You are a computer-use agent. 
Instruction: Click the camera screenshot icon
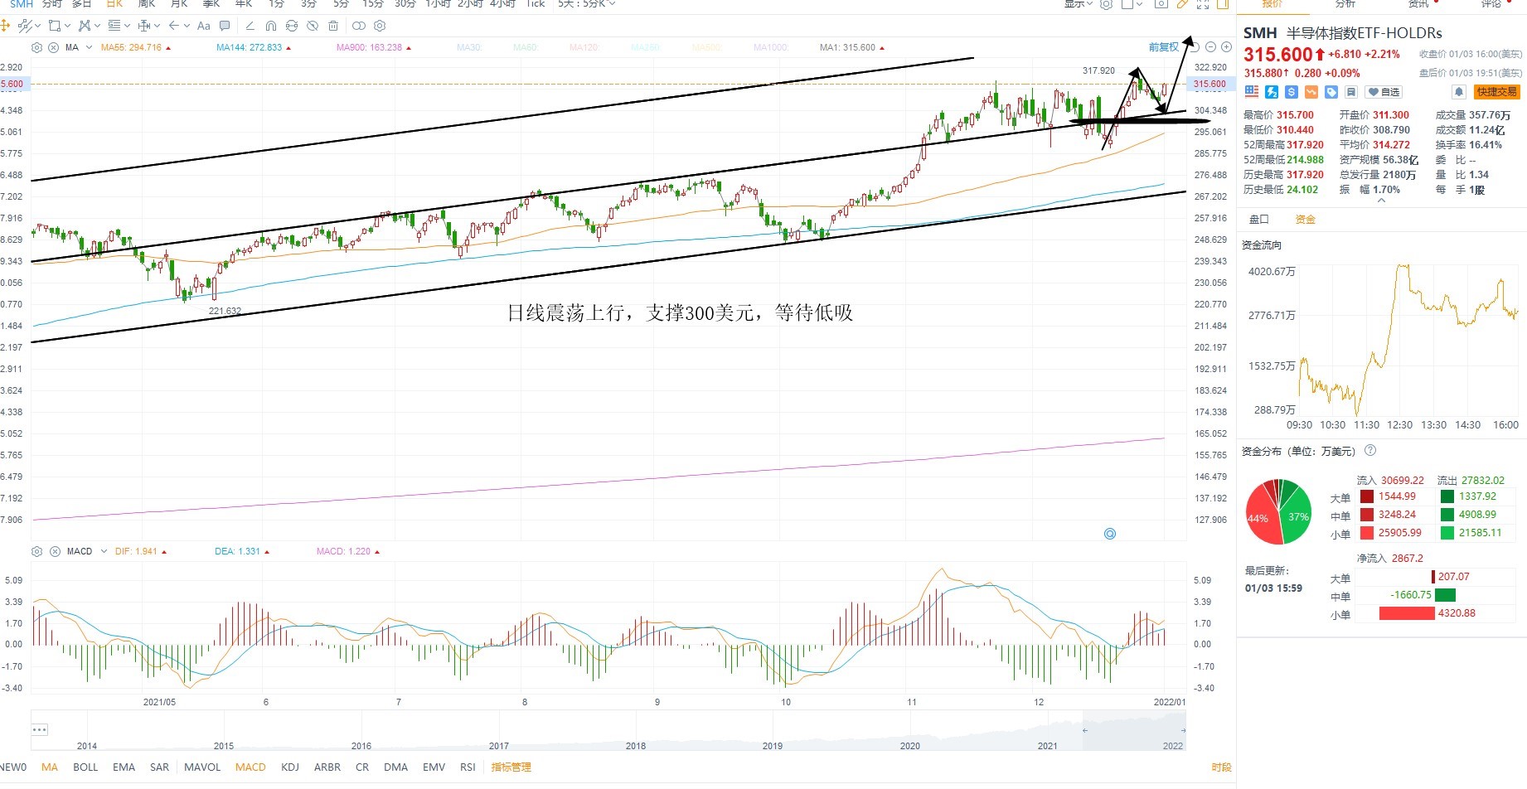(1161, 4)
